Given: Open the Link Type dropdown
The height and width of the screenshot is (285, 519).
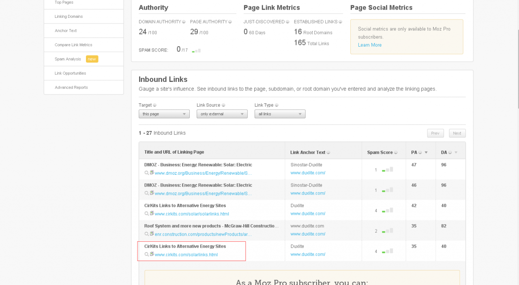Looking at the screenshot, I should tap(280, 114).
